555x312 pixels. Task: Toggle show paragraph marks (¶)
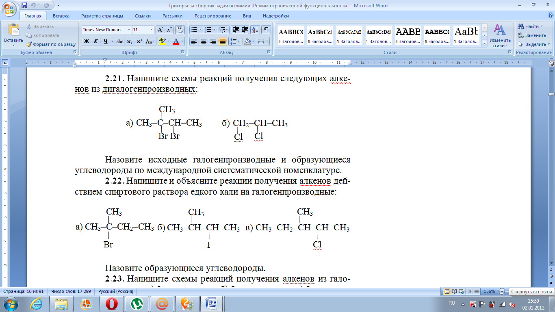point(266,30)
